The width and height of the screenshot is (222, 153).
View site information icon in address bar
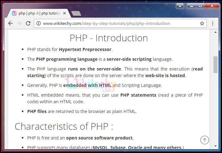pyautogui.click(x=39, y=23)
